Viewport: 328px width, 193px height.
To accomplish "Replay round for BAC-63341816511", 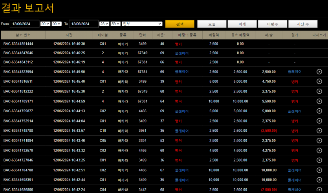I will coord(319,81).
